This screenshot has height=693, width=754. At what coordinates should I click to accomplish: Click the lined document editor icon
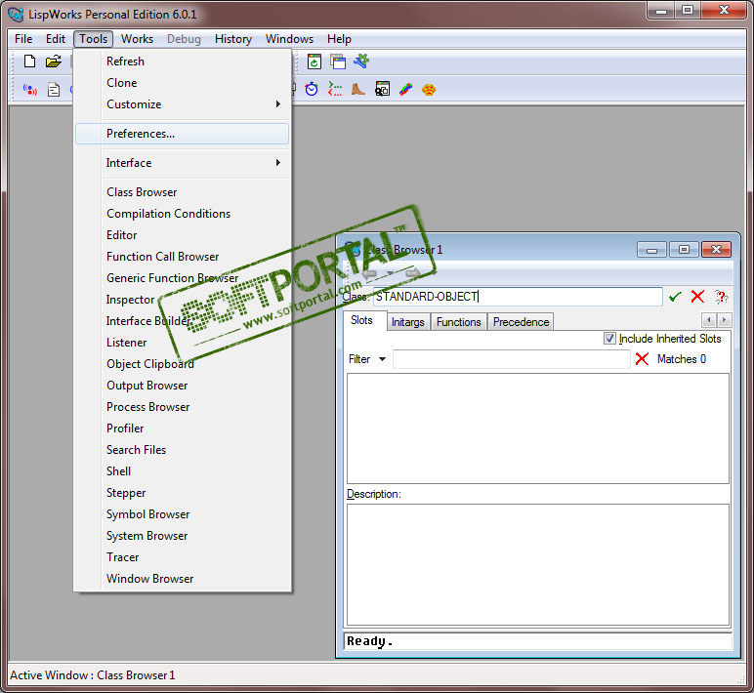pyautogui.click(x=54, y=90)
